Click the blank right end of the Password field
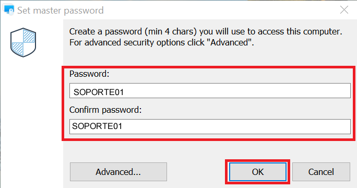Image resolution: width=357 pixels, height=188 pixels. pos(296,91)
